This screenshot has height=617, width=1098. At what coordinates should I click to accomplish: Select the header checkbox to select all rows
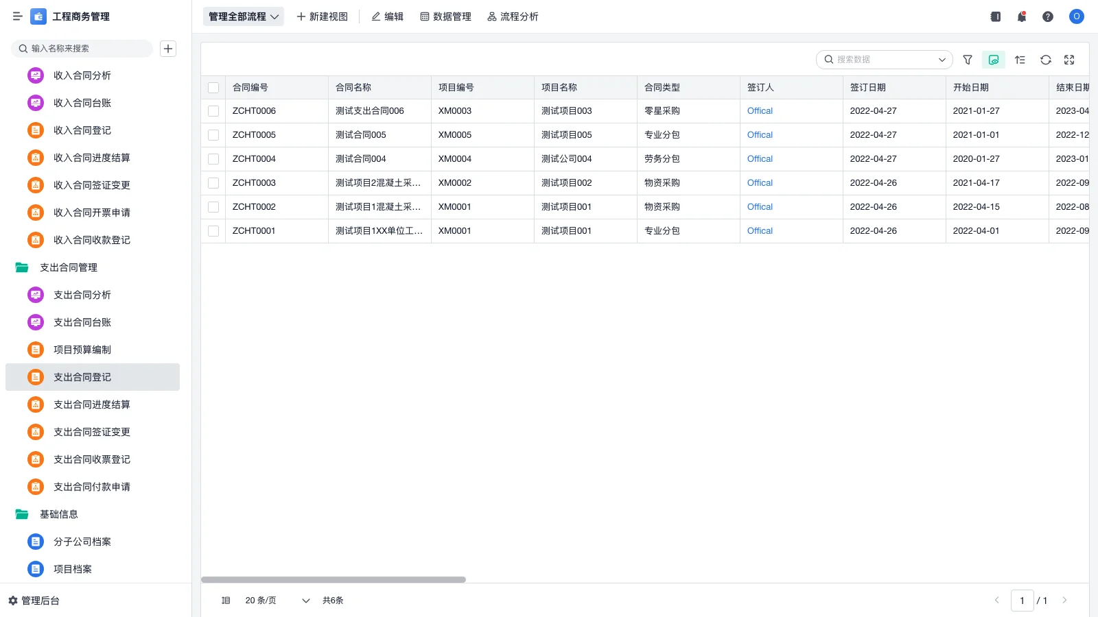tap(213, 87)
